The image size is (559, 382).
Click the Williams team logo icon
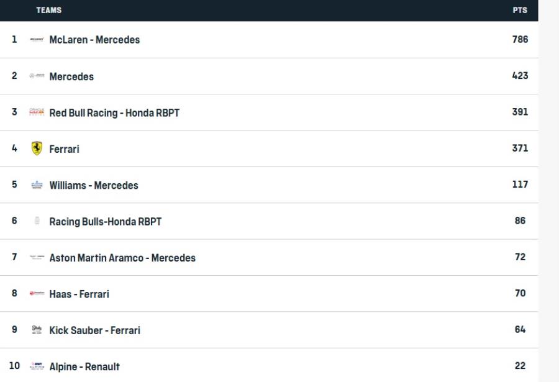click(37, 185)
